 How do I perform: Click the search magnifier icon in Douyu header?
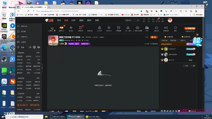pos(138,20)
